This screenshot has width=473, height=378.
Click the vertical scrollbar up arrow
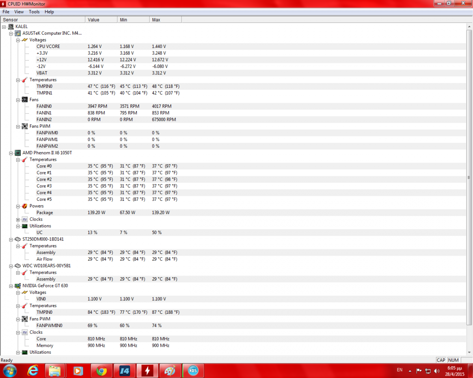click(x=469, y=26)
